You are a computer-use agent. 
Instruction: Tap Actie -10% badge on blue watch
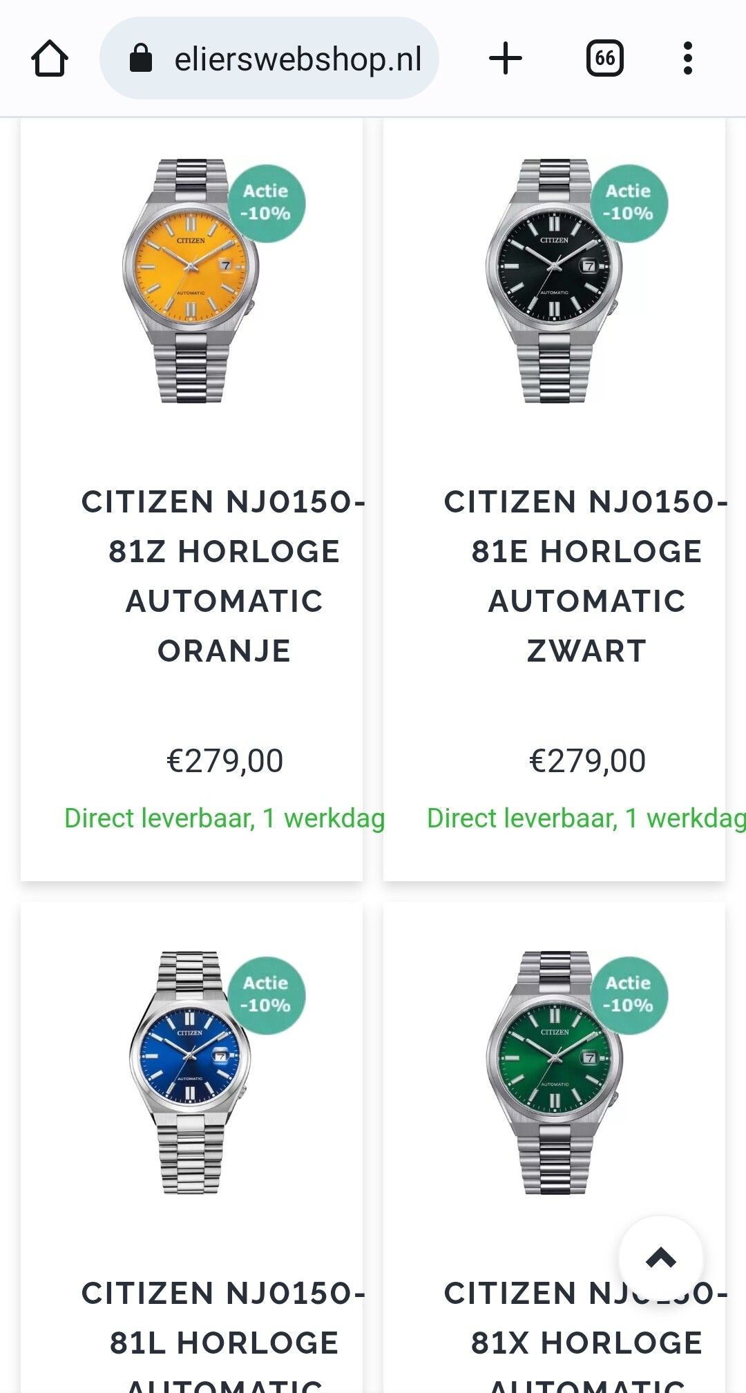266,995
